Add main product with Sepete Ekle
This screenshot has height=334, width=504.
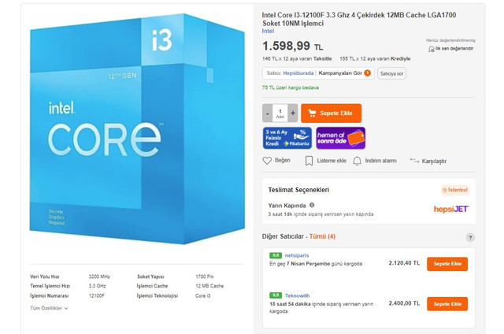click(332, 113)
